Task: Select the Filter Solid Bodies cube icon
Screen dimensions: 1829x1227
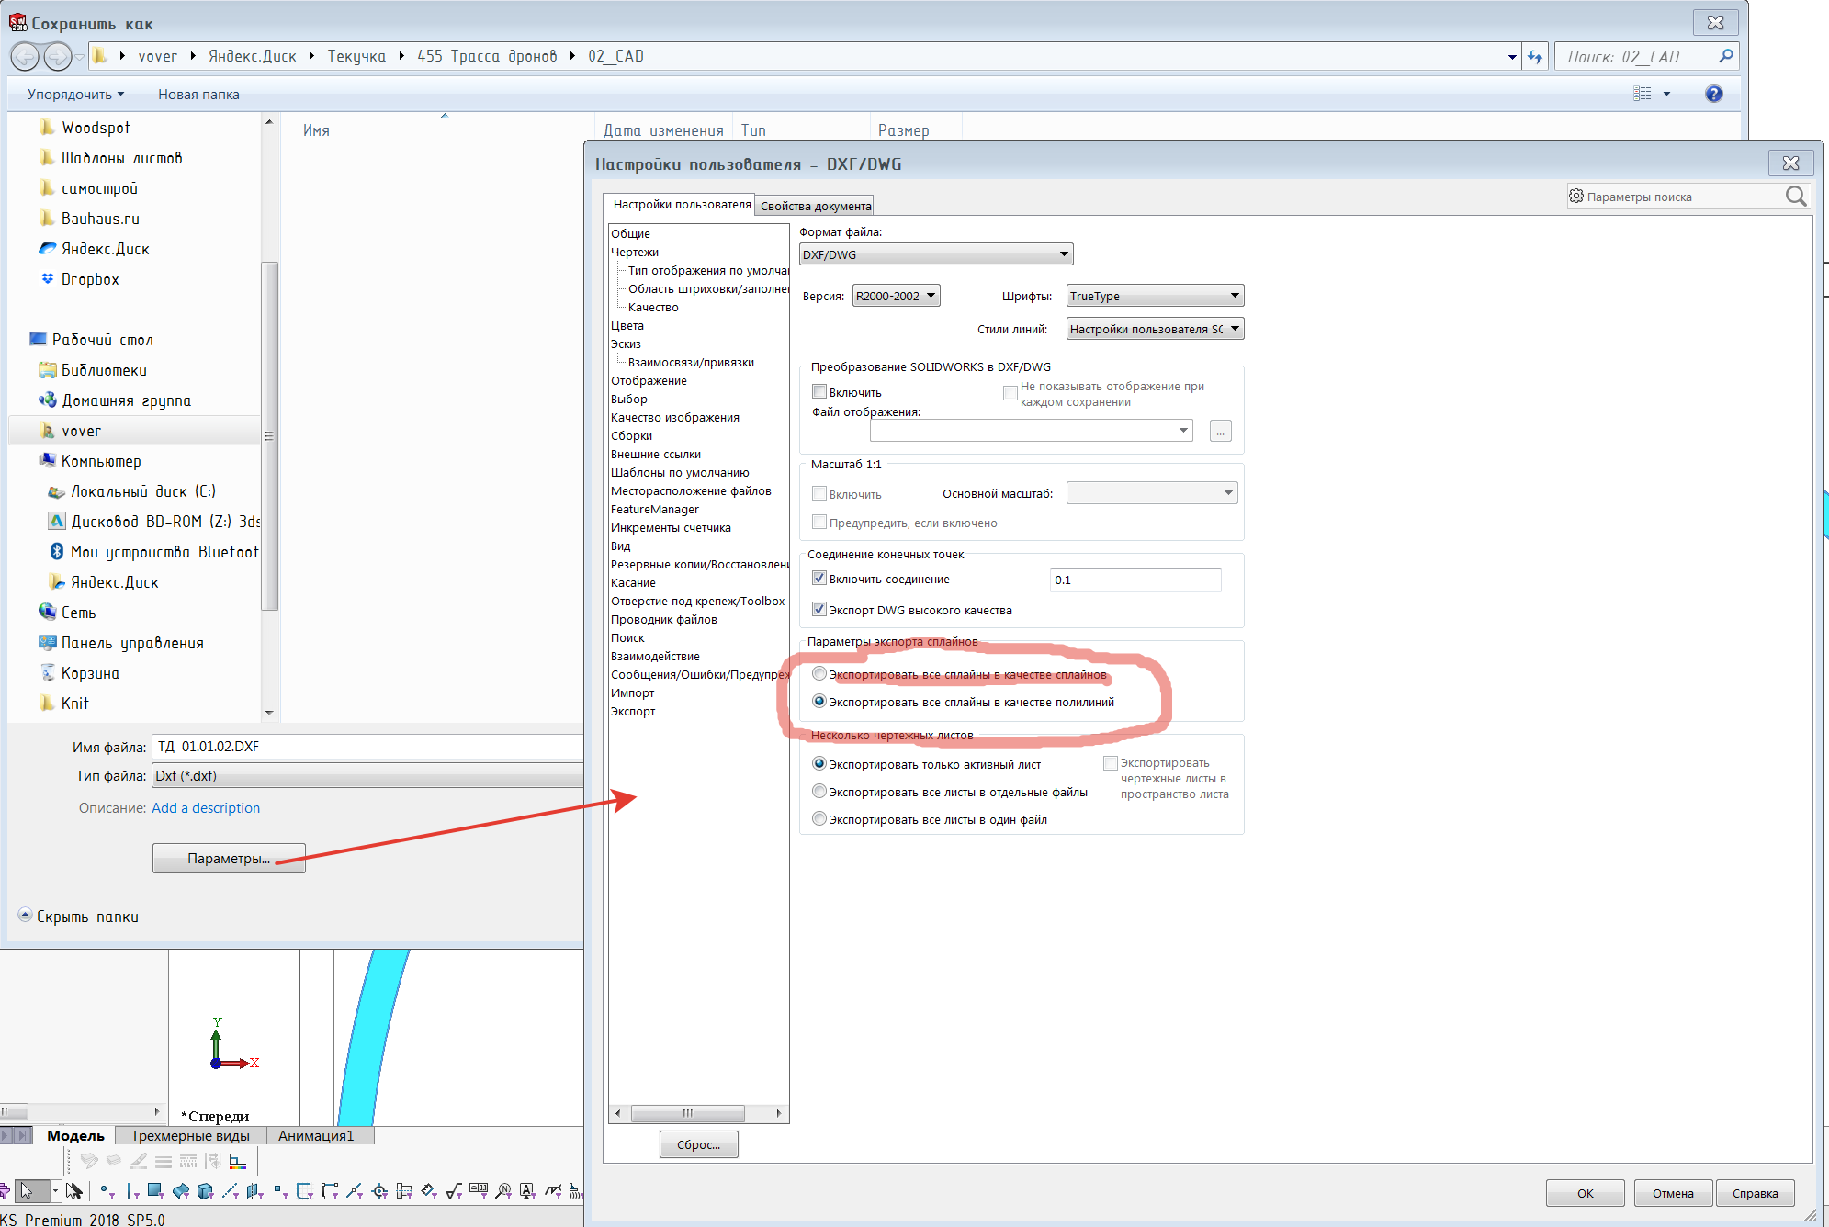Action: pos(205,1191)
